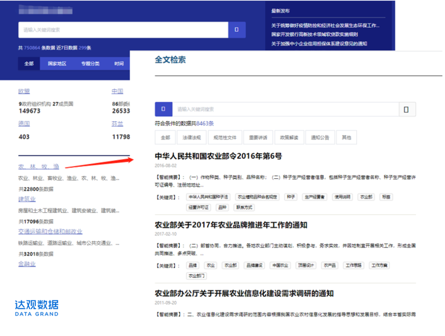Filter results by 规范性文件
Viewport: 445px width, 336px height.
(x=225, y=138)
